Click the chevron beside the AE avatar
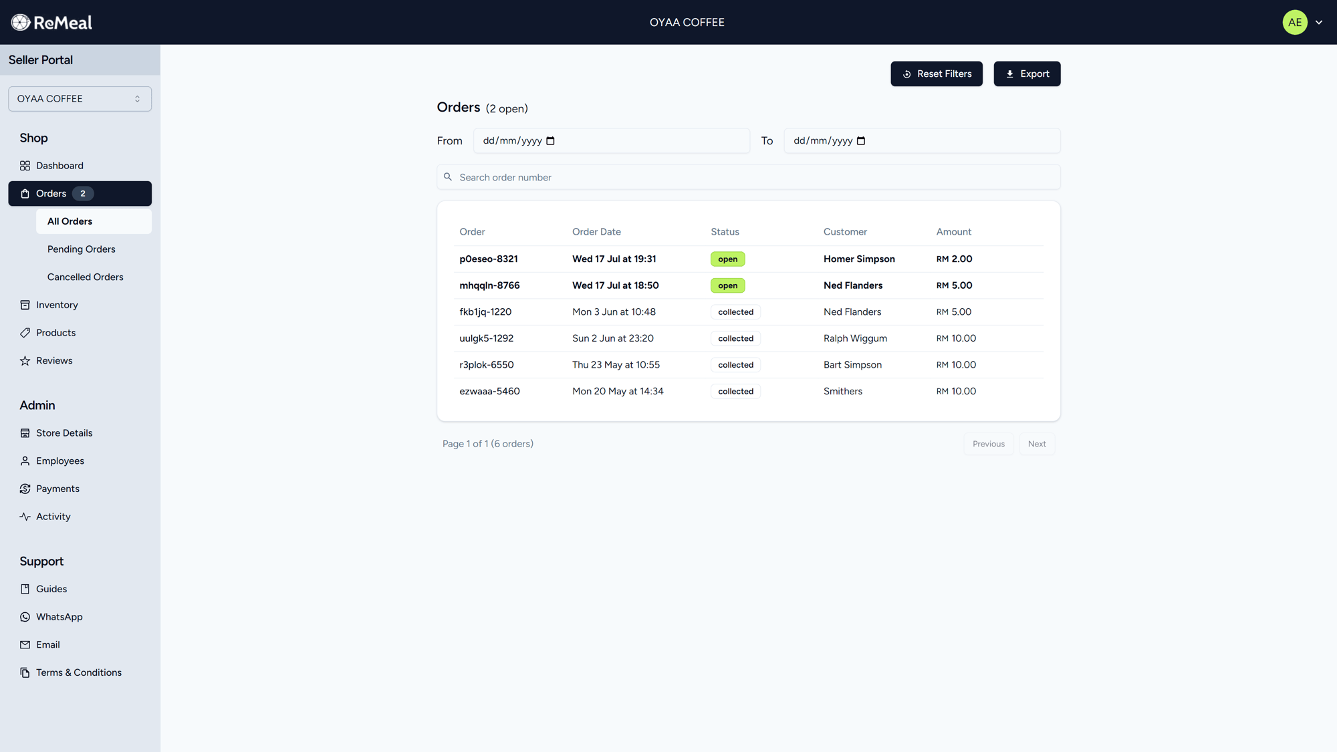This screenshot has width=1337, height=752. (x=1319, y=22)
